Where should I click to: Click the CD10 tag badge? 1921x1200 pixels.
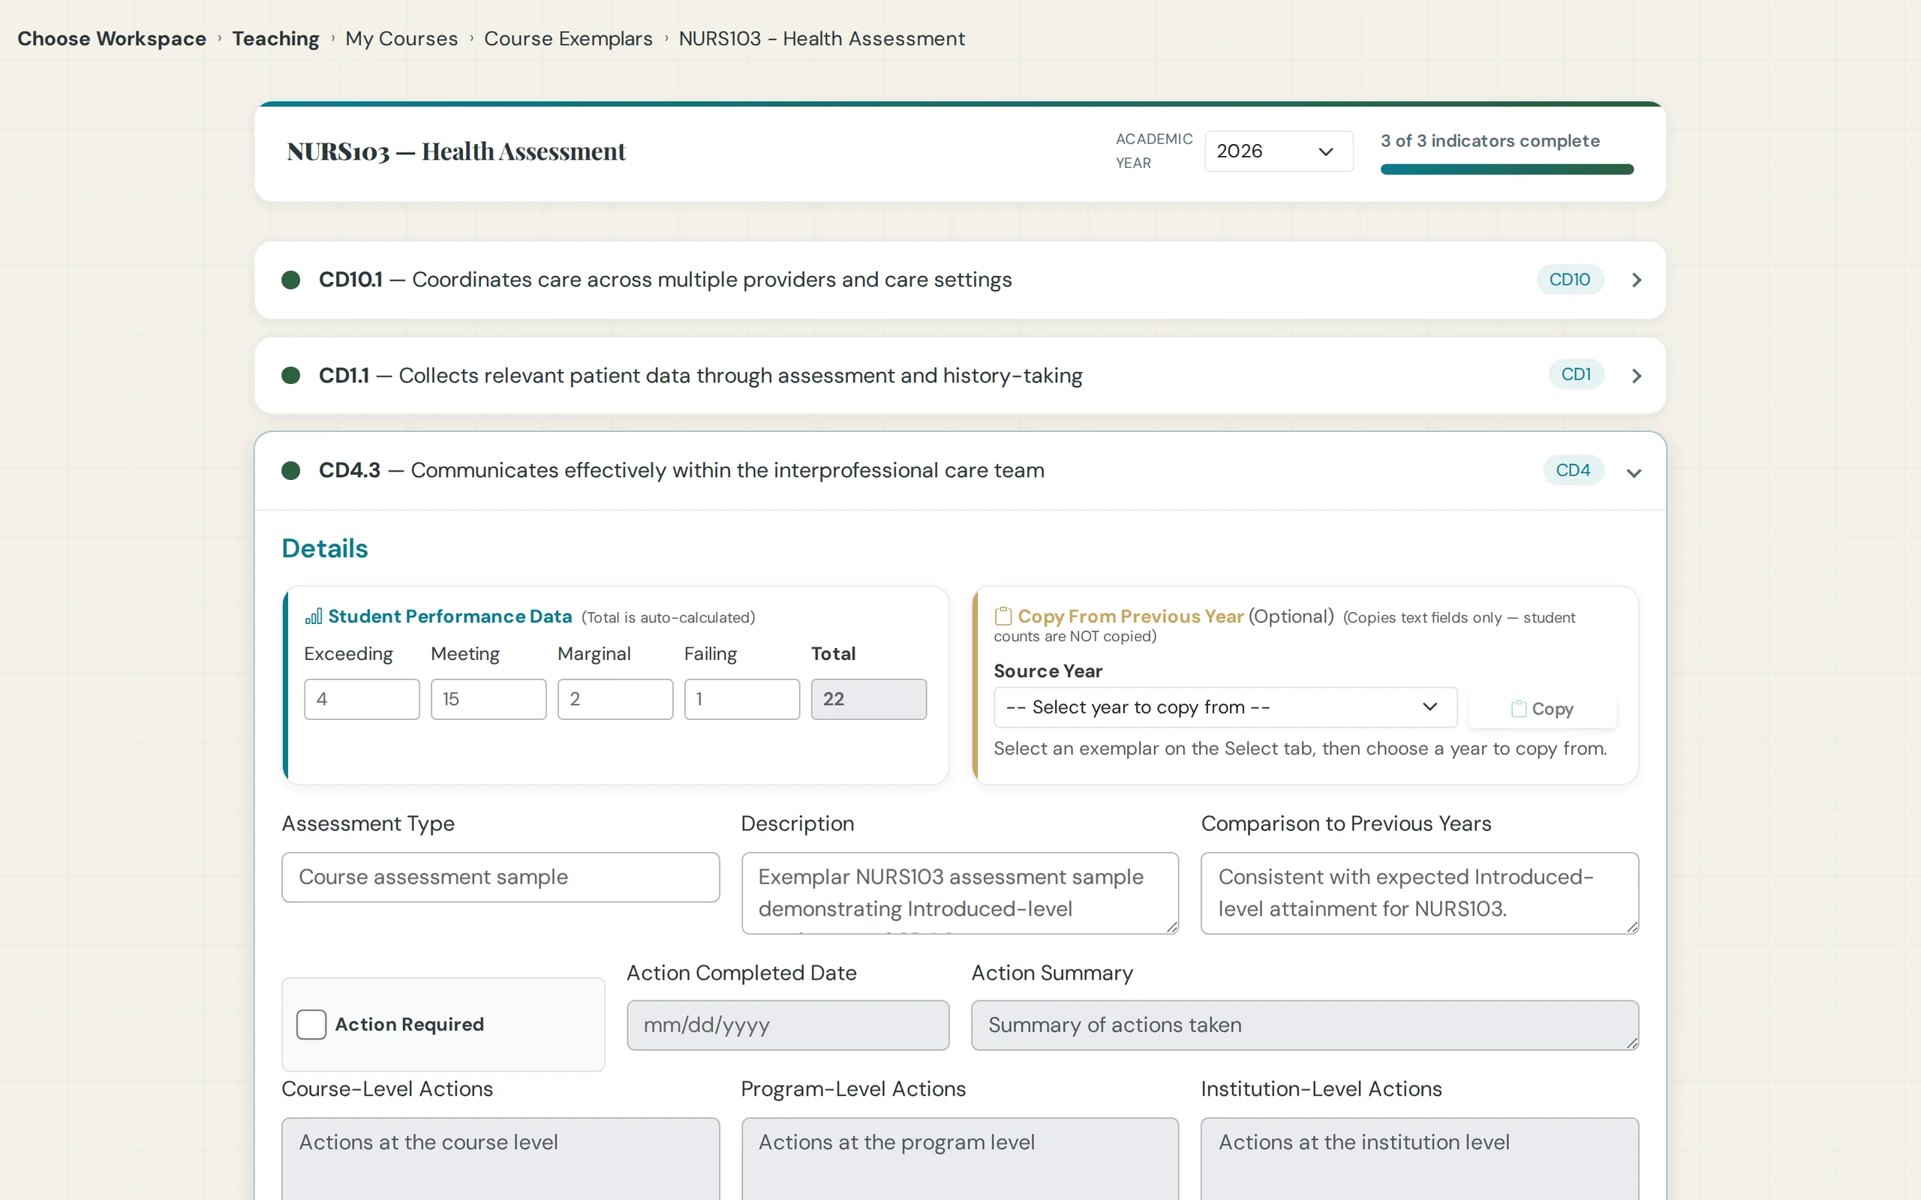(1569, 279)
